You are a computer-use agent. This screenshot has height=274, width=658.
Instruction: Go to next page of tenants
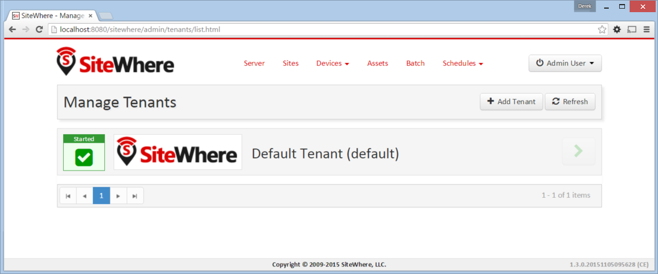[118, 195]
